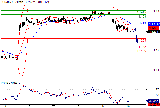Select the 1.139 resistance level label
This screenshot has width=160, height=108.
point(142,16)
